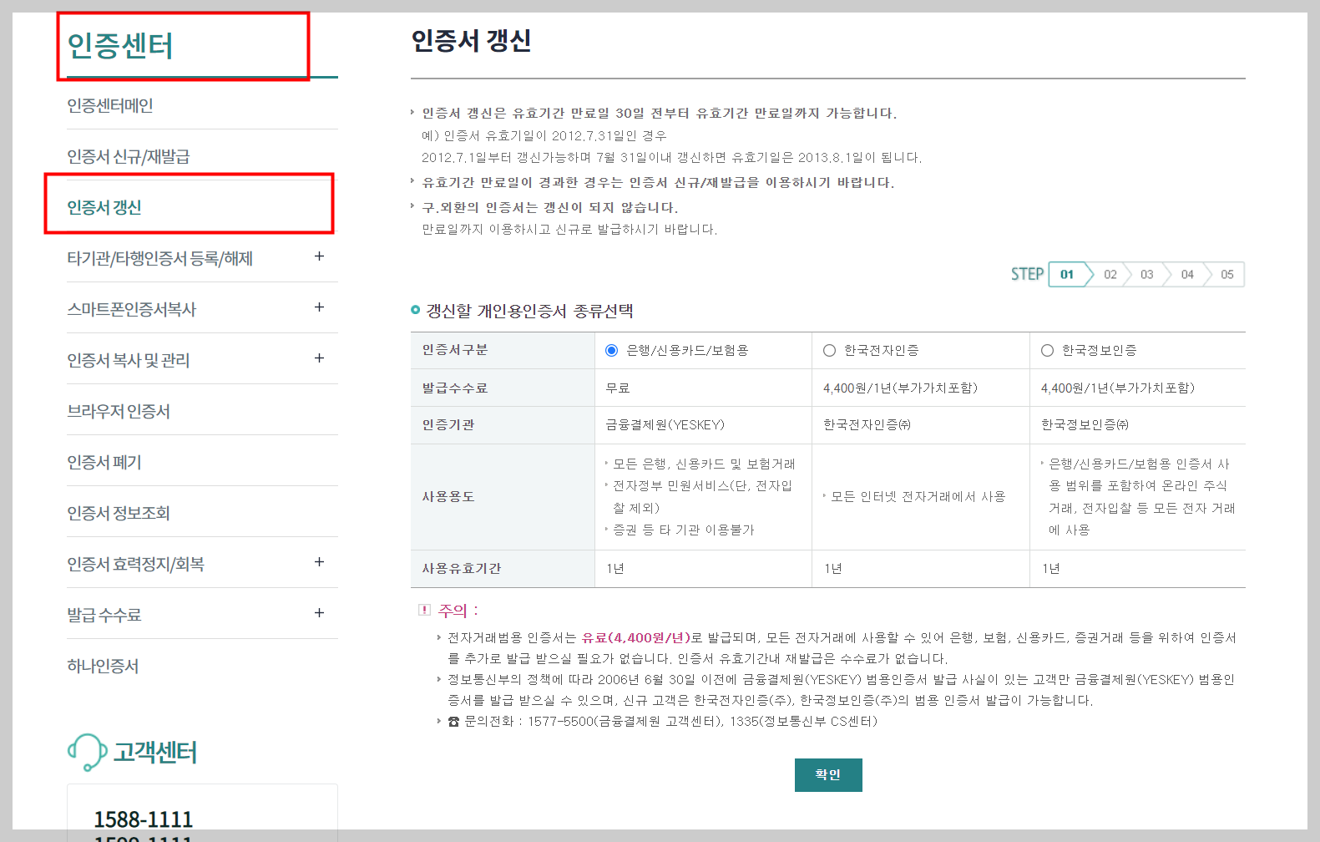This screenshot has width=1320, height=842.
Task: Expand 인증서 복사 및 관리 plus icon
Action: (319, 358)
